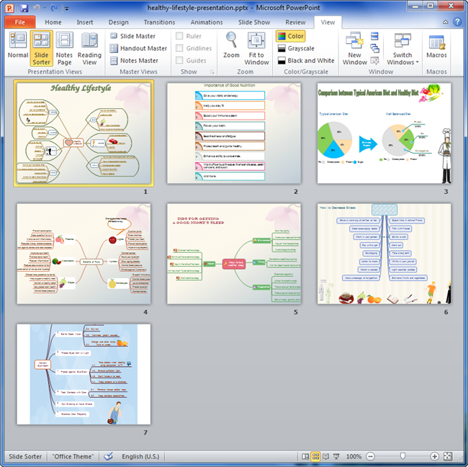Select the Slide Sorter view button
Viewport: 468px width, 467px height.
(x=41, y=48)
